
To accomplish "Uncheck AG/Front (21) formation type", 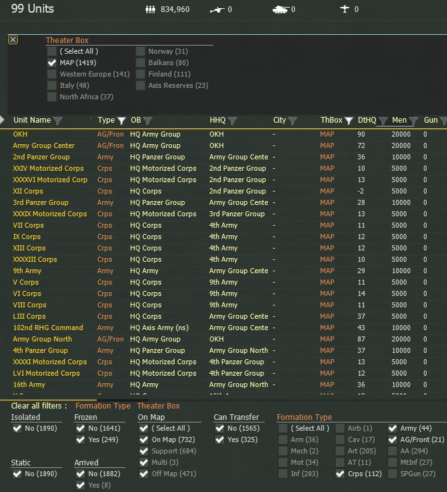I will click(x=393, y=440).
